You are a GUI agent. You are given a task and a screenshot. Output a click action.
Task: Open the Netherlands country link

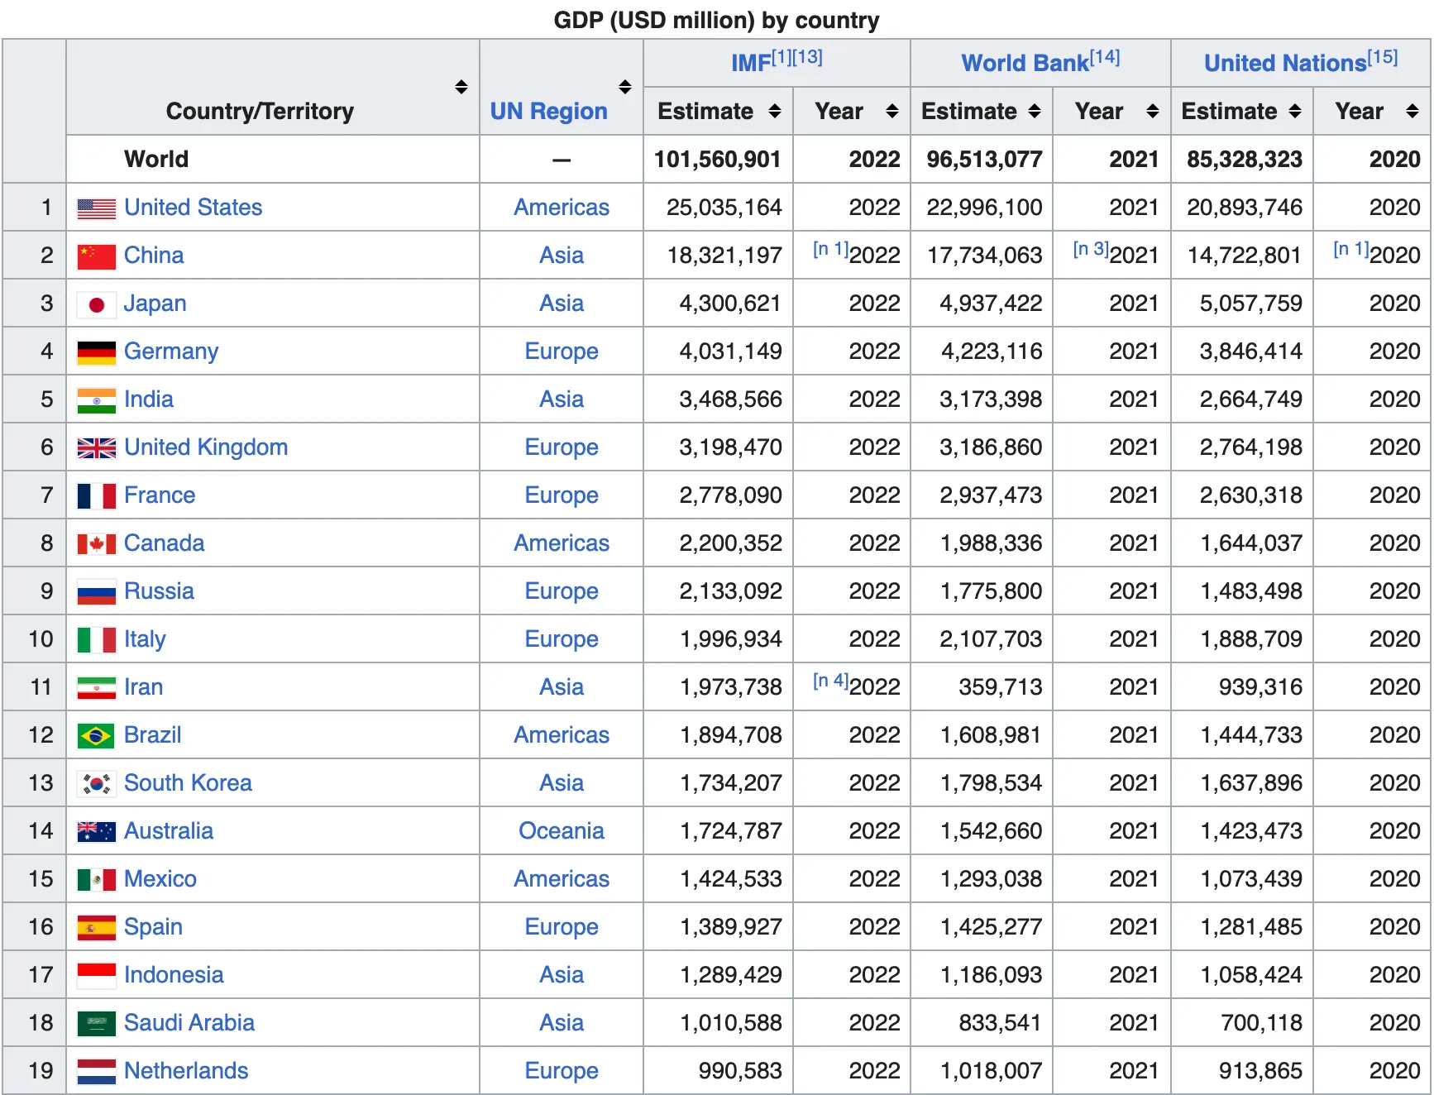click(x=186, y=1071)
